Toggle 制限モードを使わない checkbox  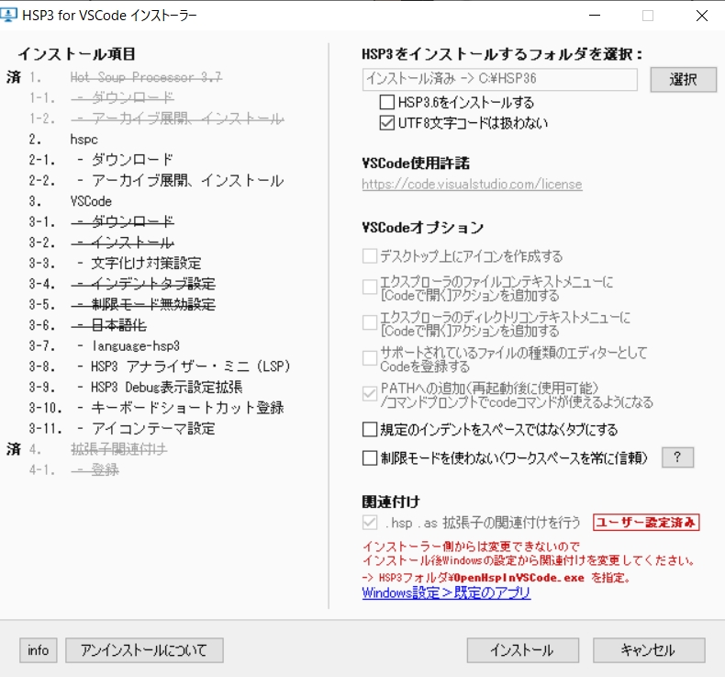[370, 458]
